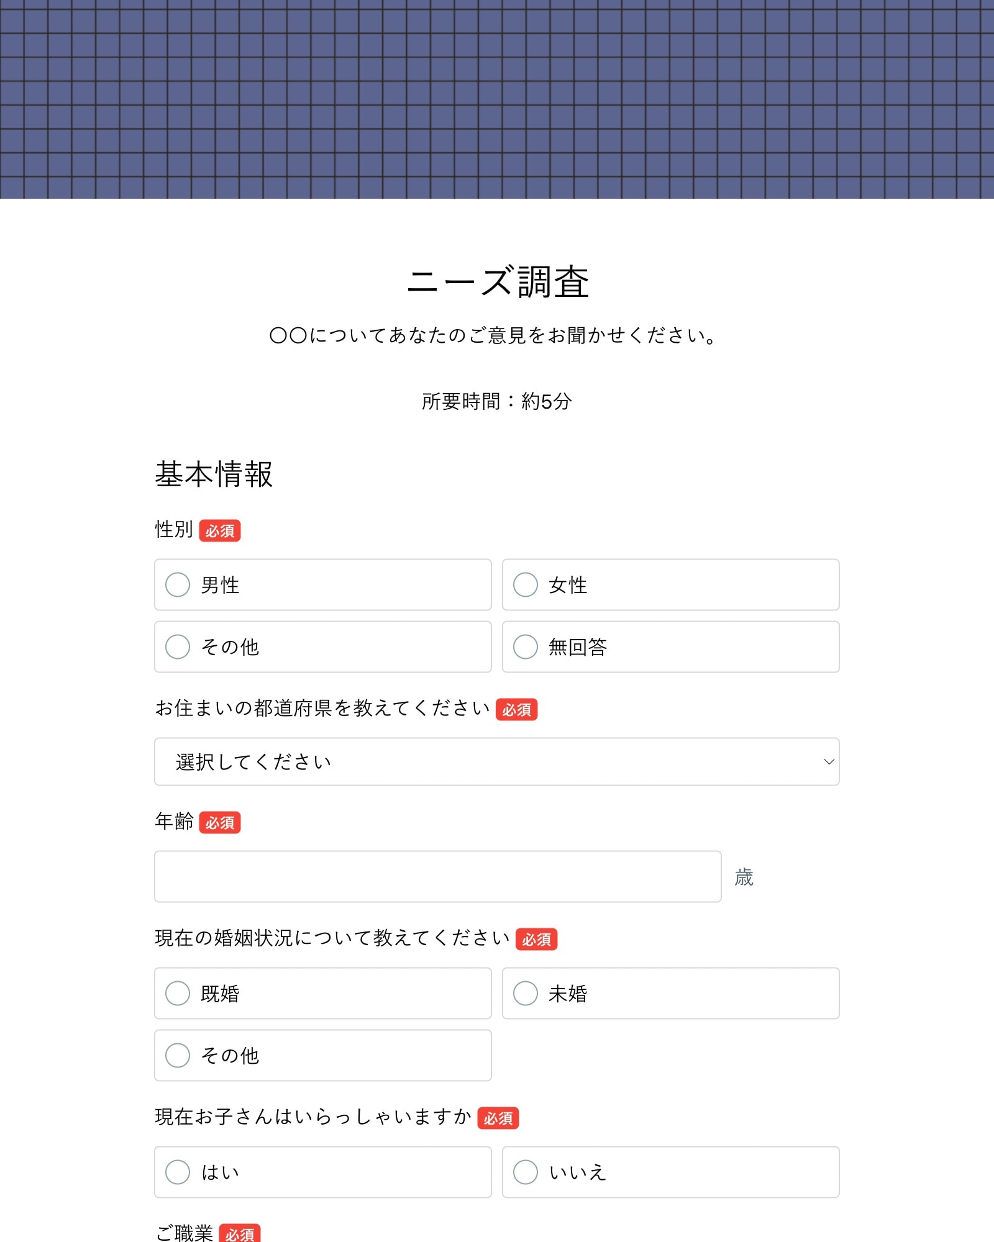Click the 必須 badge next to prefecture question
This screenshot has height=1242, width=994.
tap(516, 710)
